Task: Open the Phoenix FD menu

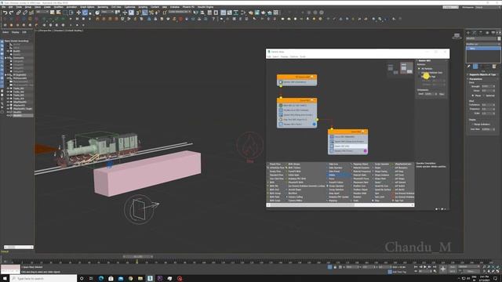Action: coord(188,7)
